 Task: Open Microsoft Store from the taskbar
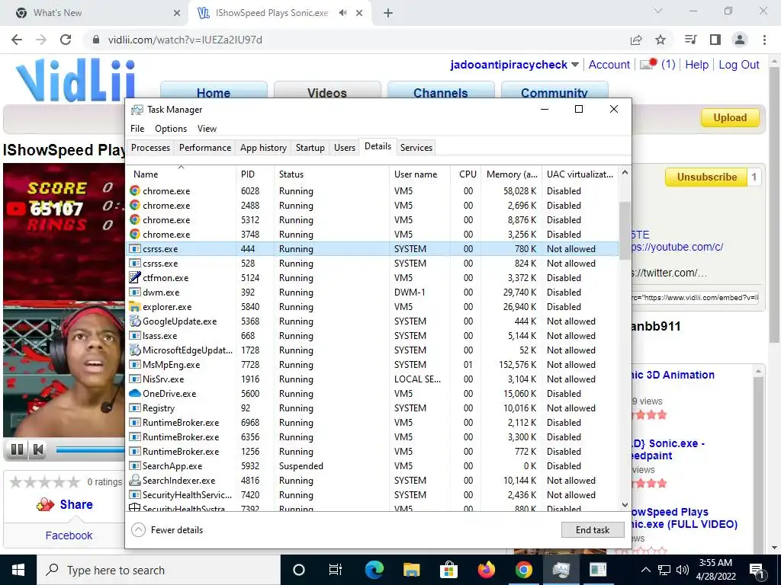coord(448,570)
